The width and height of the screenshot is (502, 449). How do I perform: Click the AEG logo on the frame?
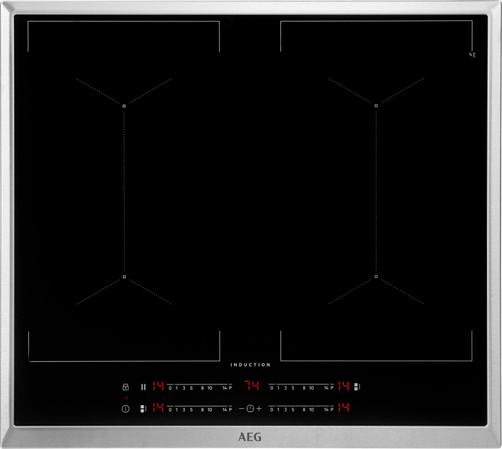point(251,435)
